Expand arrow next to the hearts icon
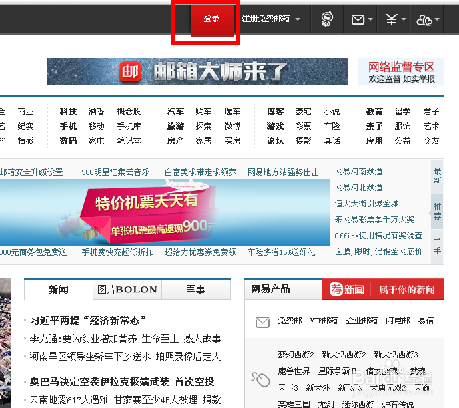This screenshot has width=459, height=408. click(x=437, y=19)
